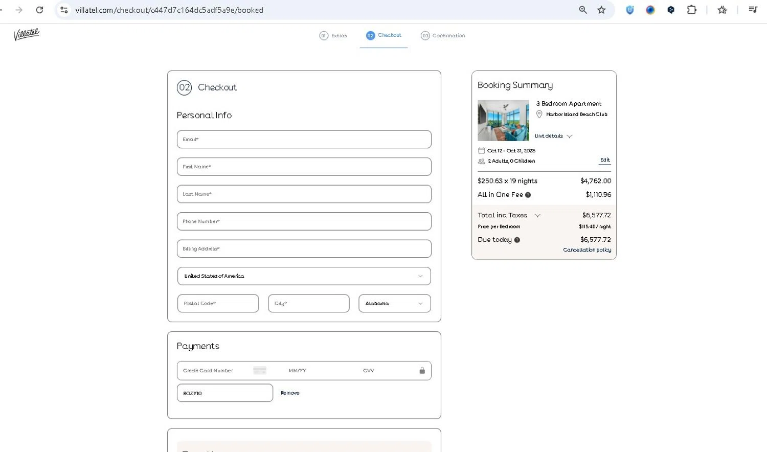Click the lock icon in the card field

pyautogui.click(x=422, y=371)
